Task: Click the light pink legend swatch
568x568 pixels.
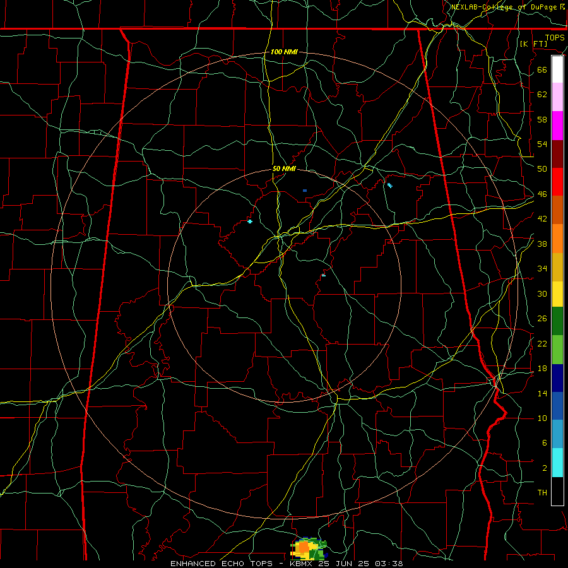Action: coord(557,97)
